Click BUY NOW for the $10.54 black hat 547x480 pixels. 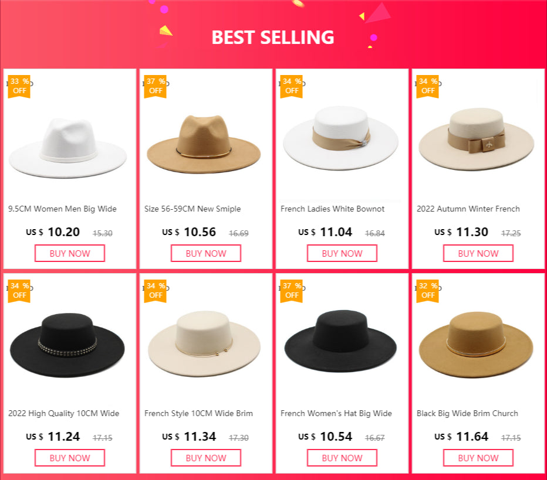pyautogui.click(x=342, y=458)
